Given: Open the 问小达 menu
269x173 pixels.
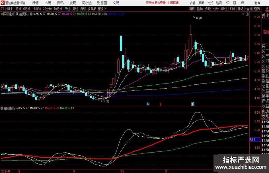Looking at the screenshot, I should pos(87,3).
